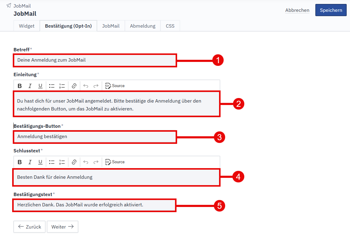Open Source view of Einleitung editor
This screenshot has width=350, height=244.
coord(115,86)
